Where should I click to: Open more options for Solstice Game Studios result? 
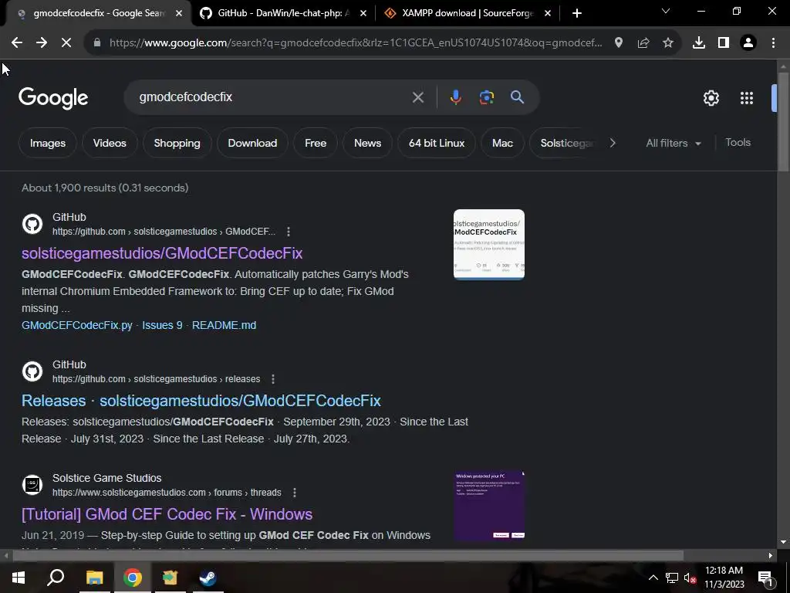(x=294, y=492)
